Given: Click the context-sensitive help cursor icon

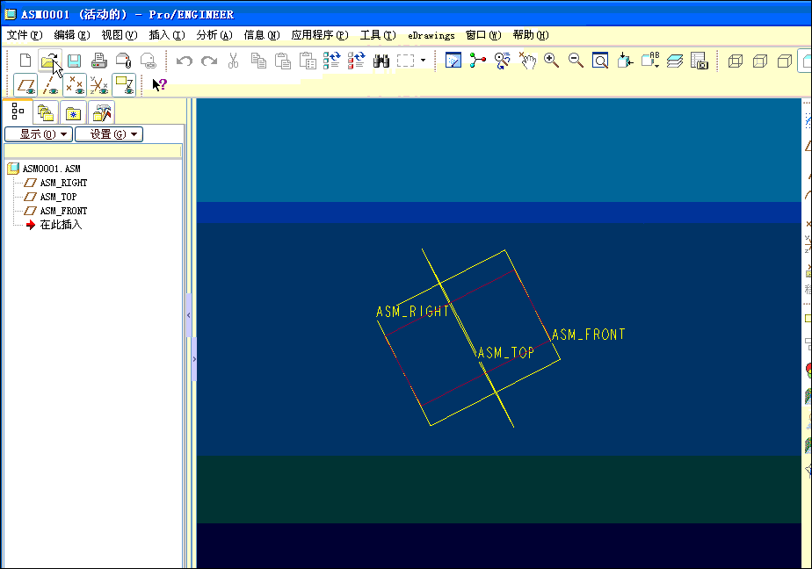Looking at the screenshot, I should coord(160,84).
